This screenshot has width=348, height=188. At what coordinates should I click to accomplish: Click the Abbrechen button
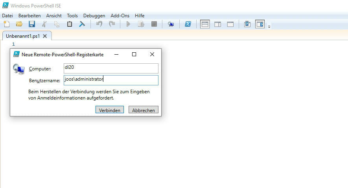point(144,110)
